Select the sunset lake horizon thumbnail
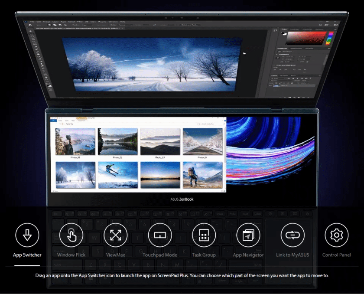The image size is (364, 294). point(160,175)
